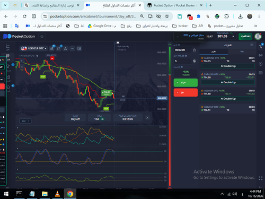Toggle the crossed-eye tracking icon in the address bar
The height and width of the screenshot is (199, 265).
158,16
